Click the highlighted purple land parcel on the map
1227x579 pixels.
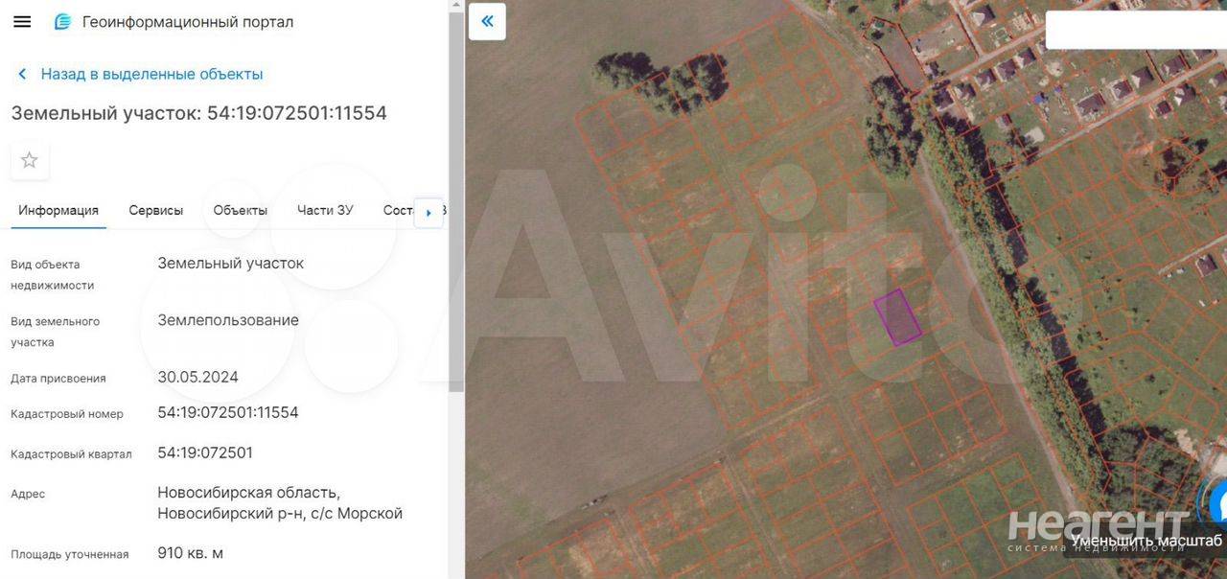[x=897, y=317]
